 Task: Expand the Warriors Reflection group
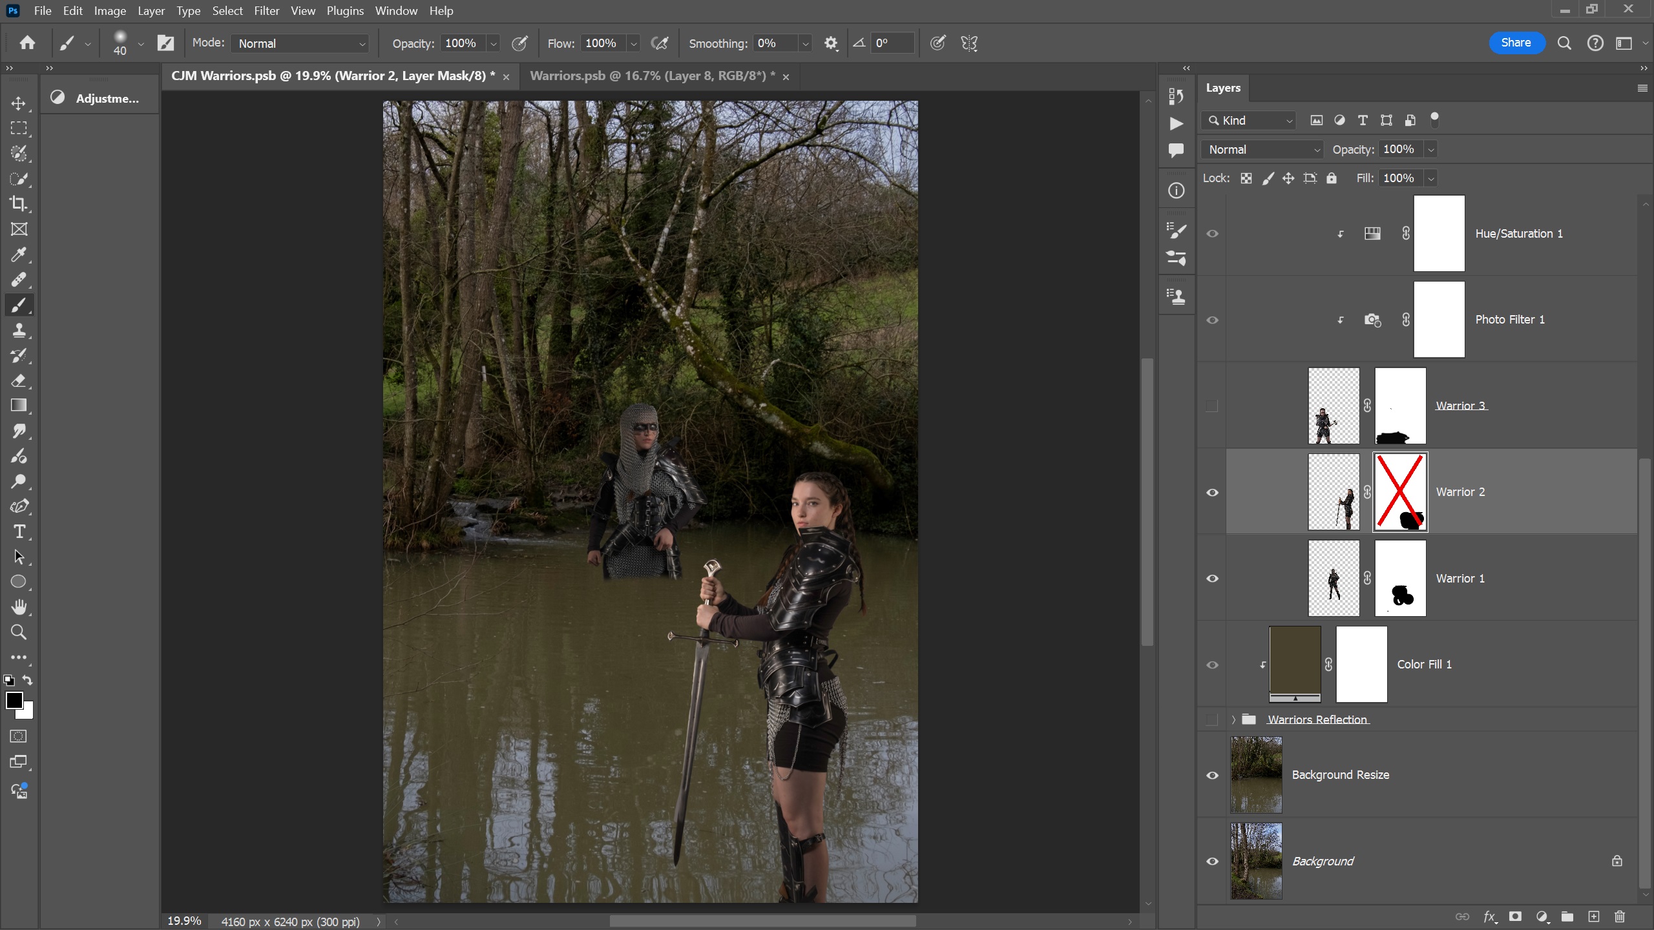point(1233,719)
